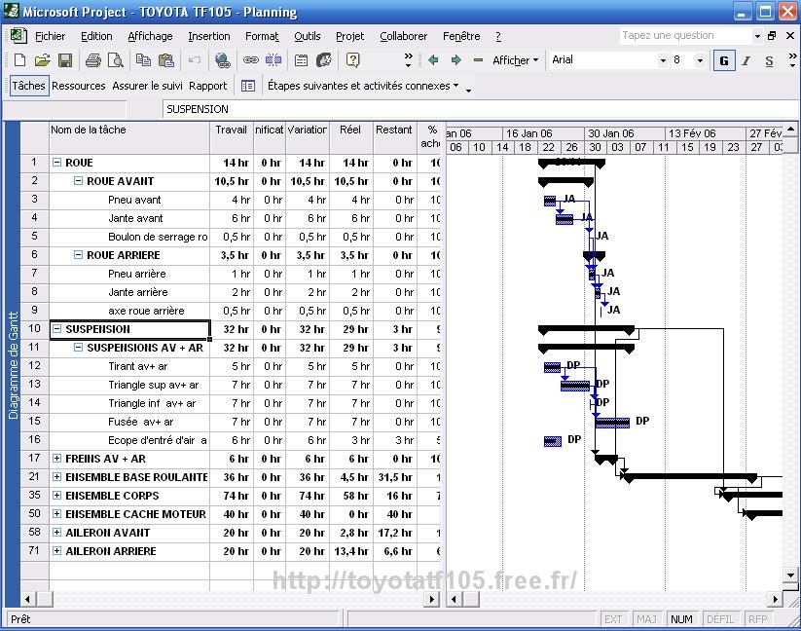Expand Étapes suivantes et activités connexes dropdown
Screen dimensions: 801x631
pyautogui.click(x=363, y=86)
